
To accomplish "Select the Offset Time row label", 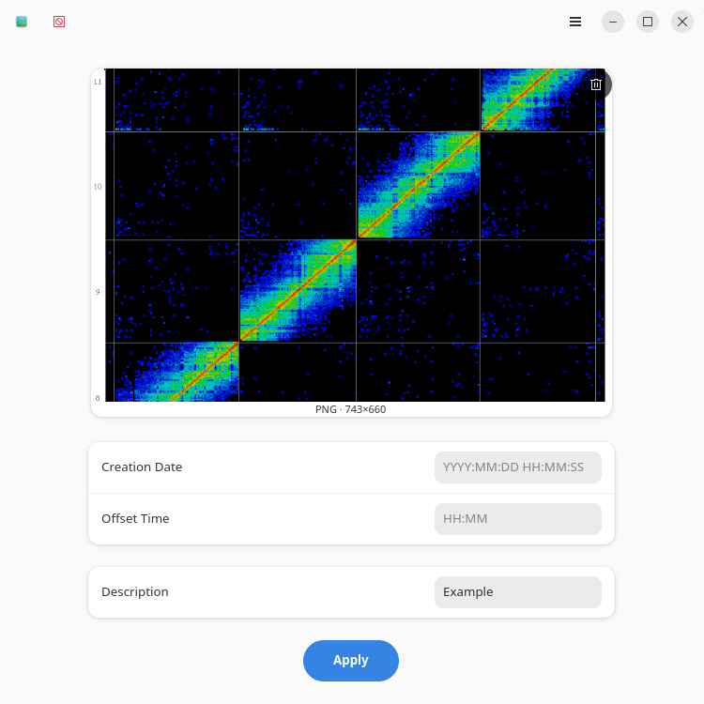I will (x=135, y=519).
